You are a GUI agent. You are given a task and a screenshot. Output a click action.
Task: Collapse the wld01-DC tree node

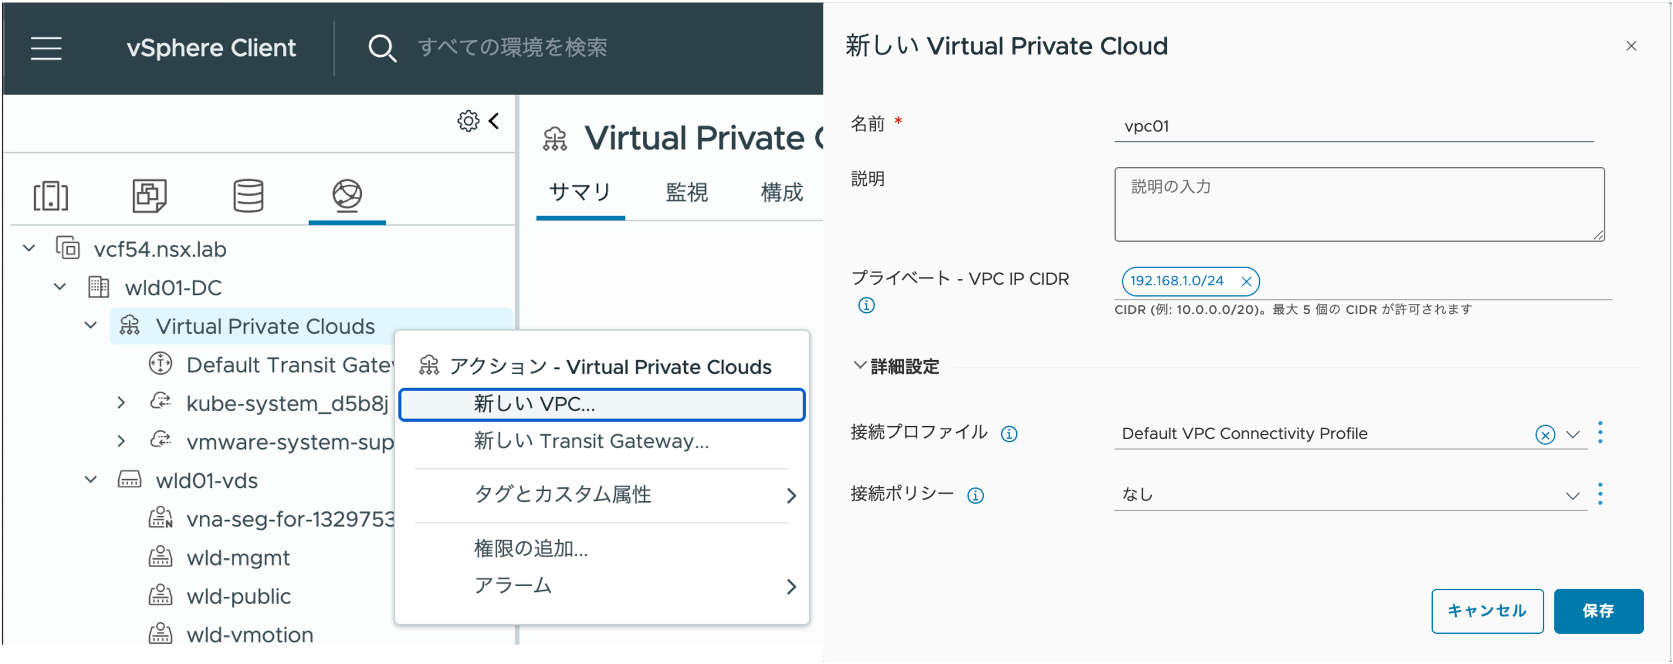60,286
